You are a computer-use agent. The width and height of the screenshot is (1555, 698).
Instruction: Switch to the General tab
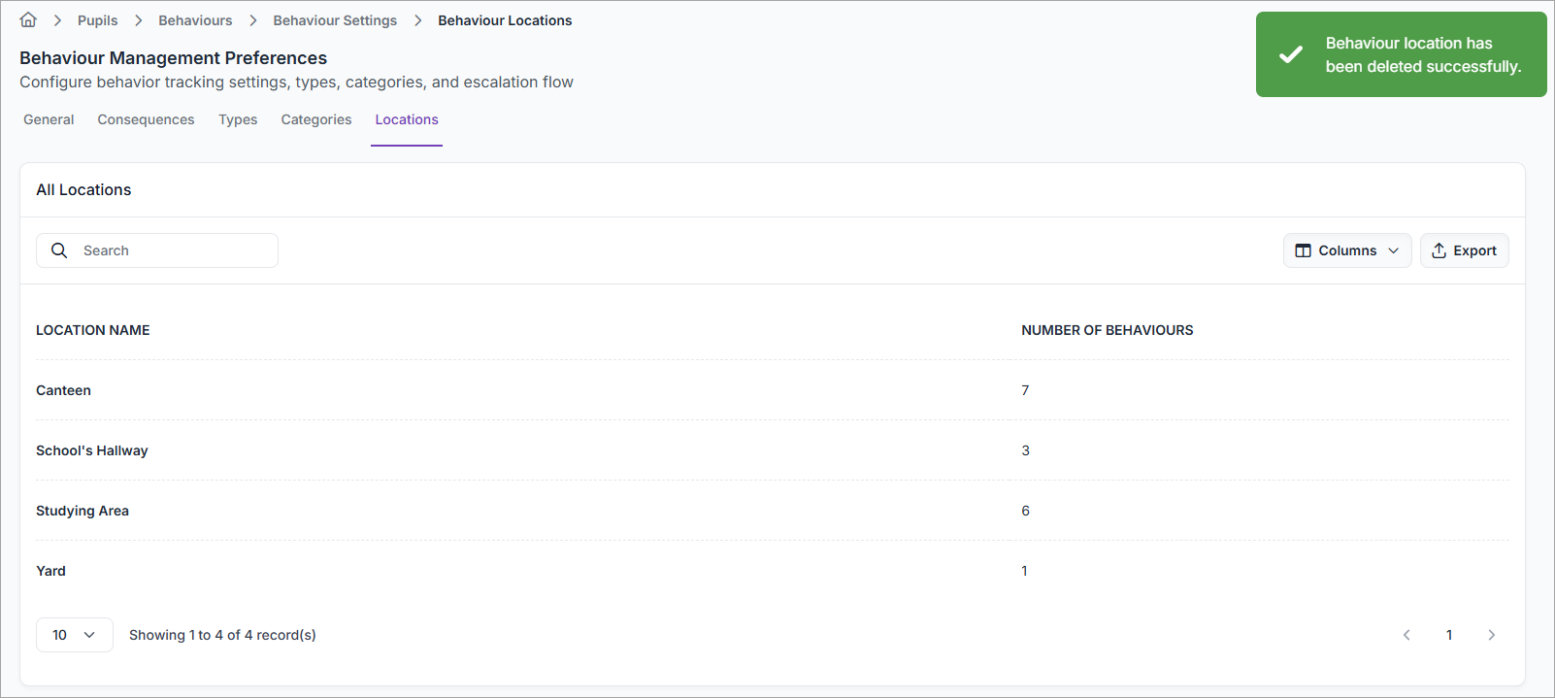click(49, 119)
